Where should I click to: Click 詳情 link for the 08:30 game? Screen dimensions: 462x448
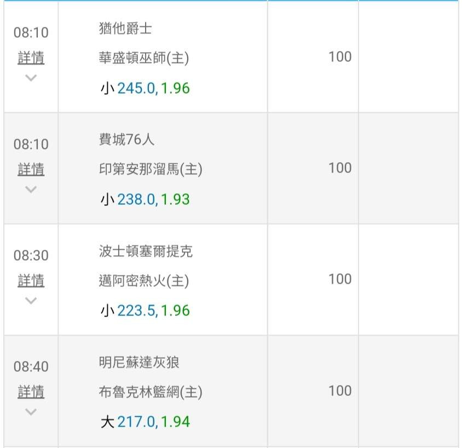tap(31, 281)
